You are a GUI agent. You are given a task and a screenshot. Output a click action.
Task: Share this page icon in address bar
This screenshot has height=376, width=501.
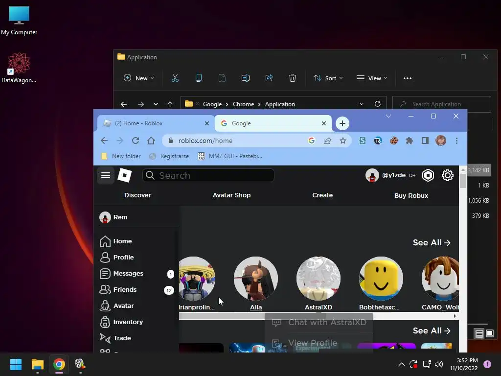pyautogui.click(x=327, y=141)
